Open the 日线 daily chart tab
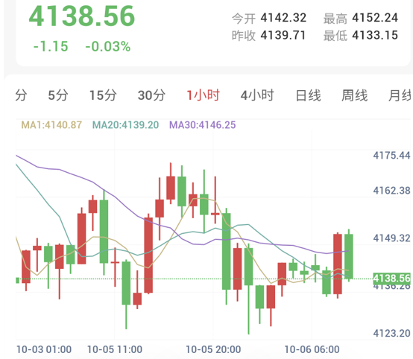Screen dimensions: 413x359 308,95
